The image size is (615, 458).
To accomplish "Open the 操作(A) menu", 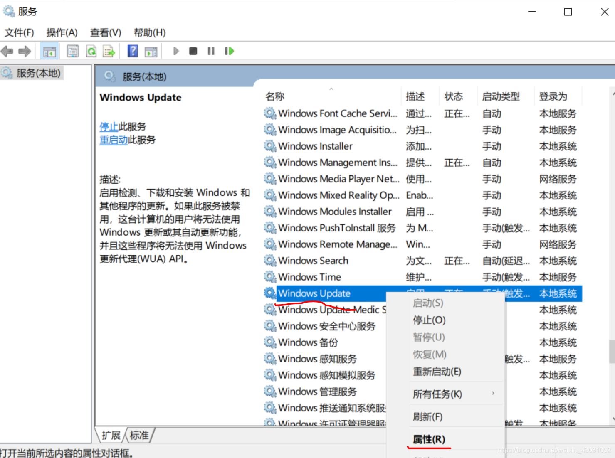I will pos(62,32).
